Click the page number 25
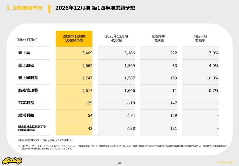 tap(119, 163)
